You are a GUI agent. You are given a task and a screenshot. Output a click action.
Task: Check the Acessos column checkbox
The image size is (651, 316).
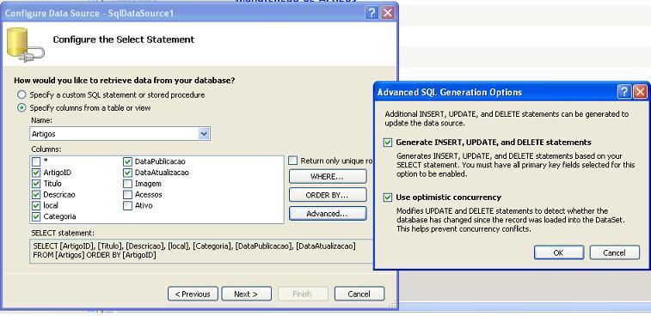tap(128, 194)
